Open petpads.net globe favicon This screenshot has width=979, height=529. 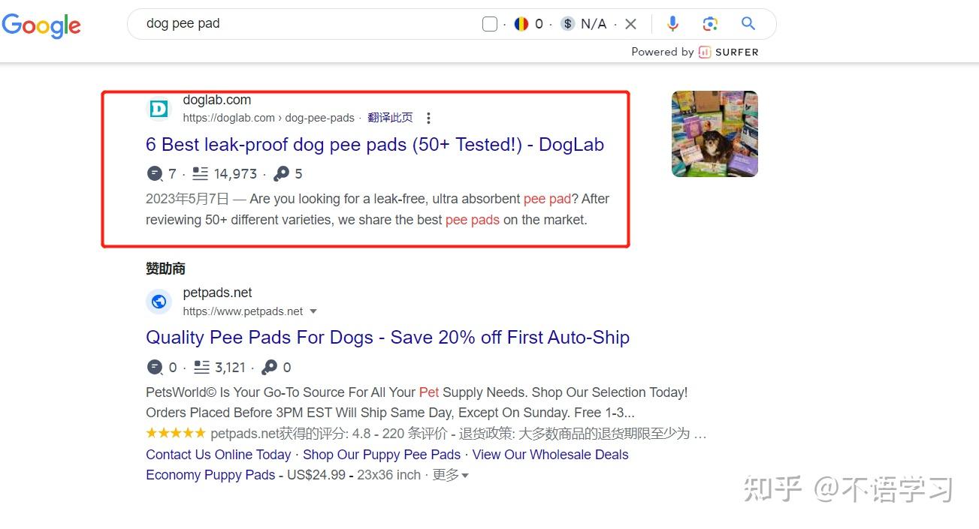(x=159, y=302)
